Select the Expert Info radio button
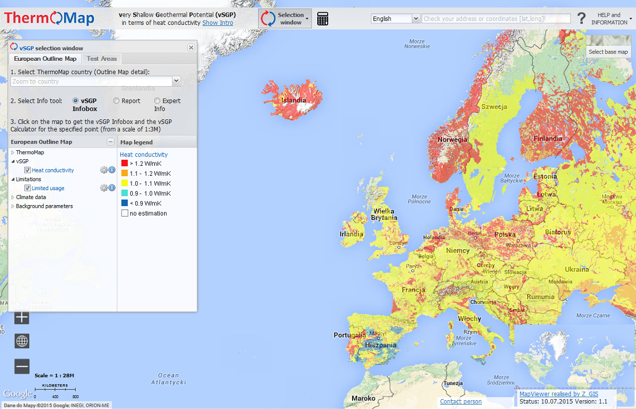Image resolution: width=636 pixels, height=409 pixels. (157, 101)
